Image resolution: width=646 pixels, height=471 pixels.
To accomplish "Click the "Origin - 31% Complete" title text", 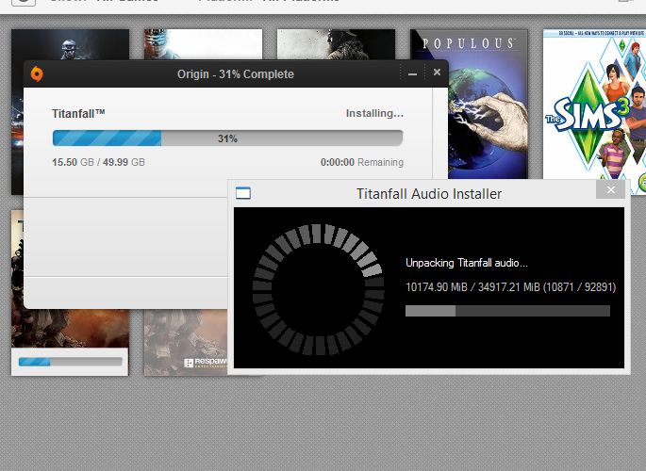I will 235,74.
